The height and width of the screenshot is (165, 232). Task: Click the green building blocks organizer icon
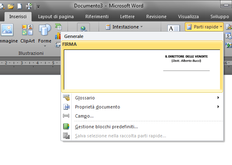66,127
